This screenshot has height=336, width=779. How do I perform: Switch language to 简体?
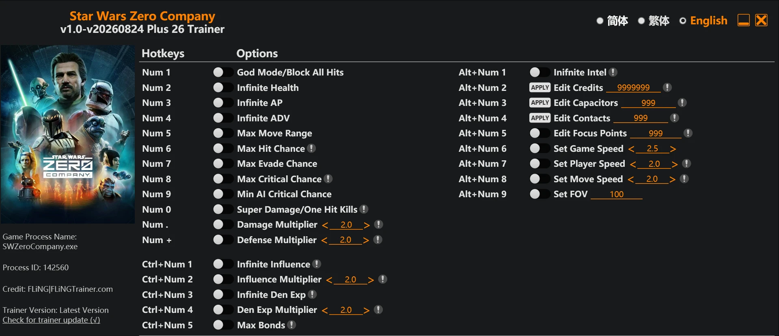[x=612, y=21]
